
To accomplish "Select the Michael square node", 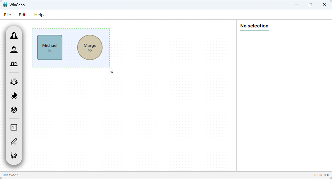I will click(50, 47).
